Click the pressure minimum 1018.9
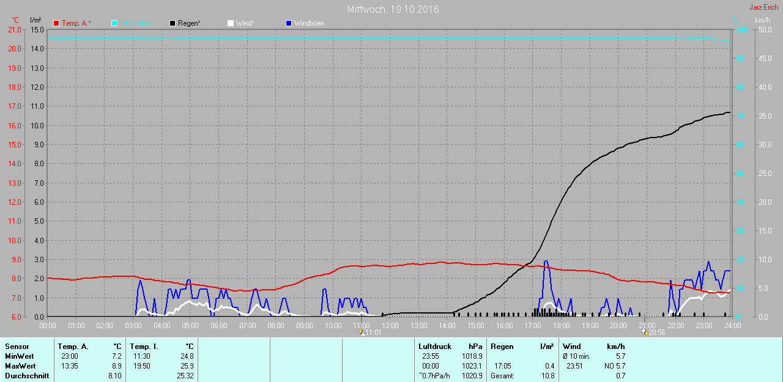Screen dimensions: 783x382 tap(472, 356)
